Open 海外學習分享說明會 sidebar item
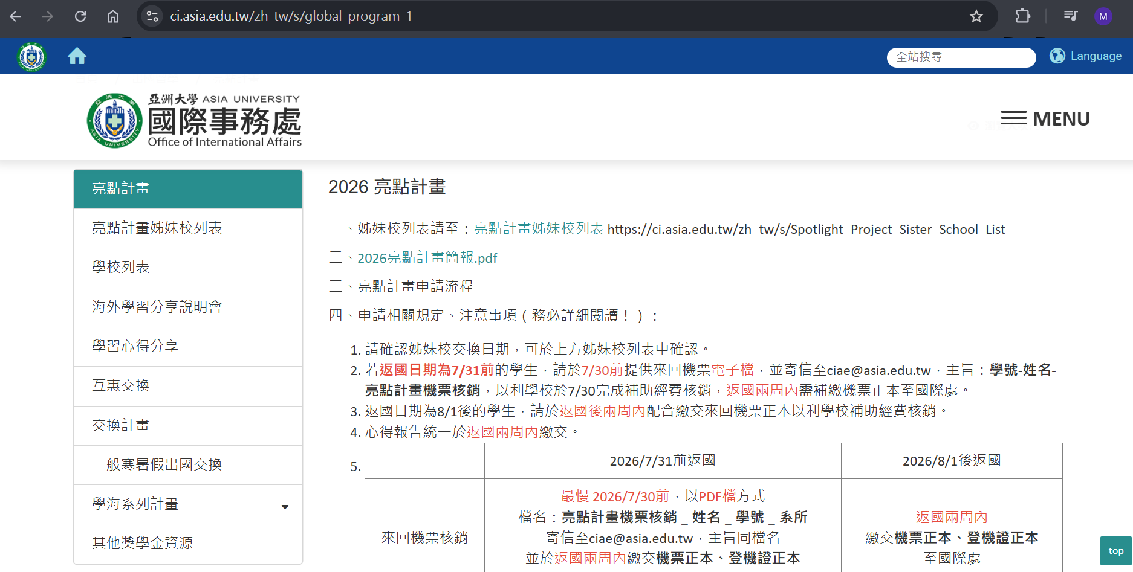This screenshot has height=572, width=1133. [x=157, y=307]
